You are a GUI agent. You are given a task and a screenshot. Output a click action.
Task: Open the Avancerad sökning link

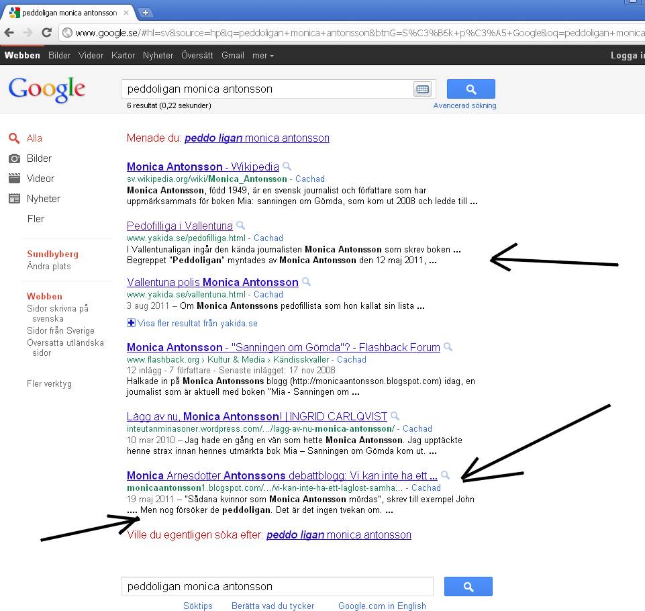click(x=465, y=105)
